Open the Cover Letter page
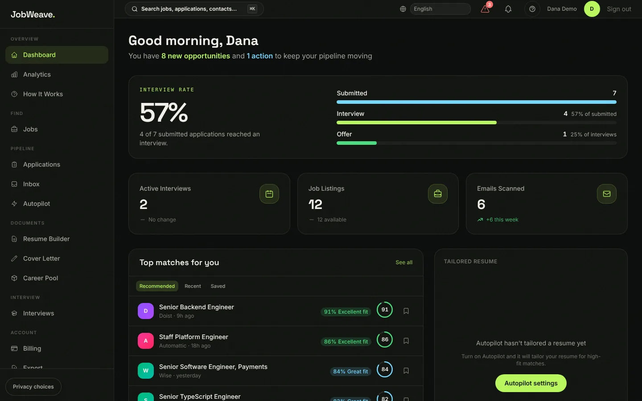Image resolution: width=642 pixels, height=401 pixels. pyautogui.click(x=57, y=258)
